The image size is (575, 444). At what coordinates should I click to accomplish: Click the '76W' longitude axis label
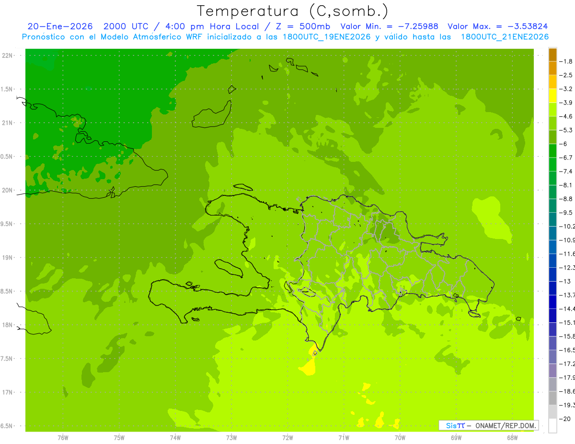[63, 438]
